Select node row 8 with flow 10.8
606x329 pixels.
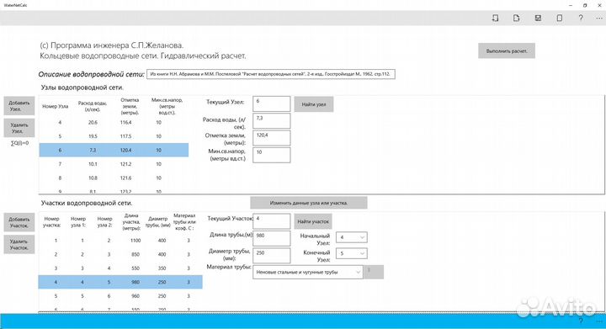114,178
